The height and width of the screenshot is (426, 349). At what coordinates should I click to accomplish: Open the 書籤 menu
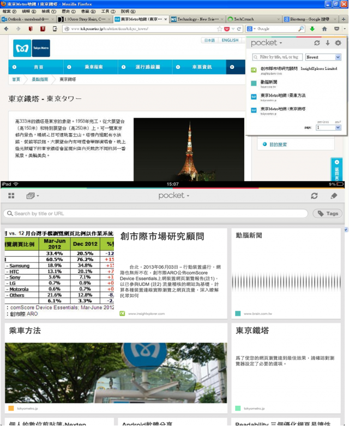[x=88, y=11]
